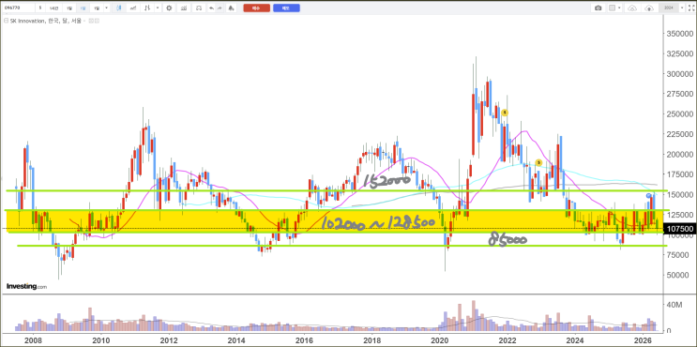The width and height of the screenshot is (697, 347).
Task: Click the red buy button
Action: 256,8
